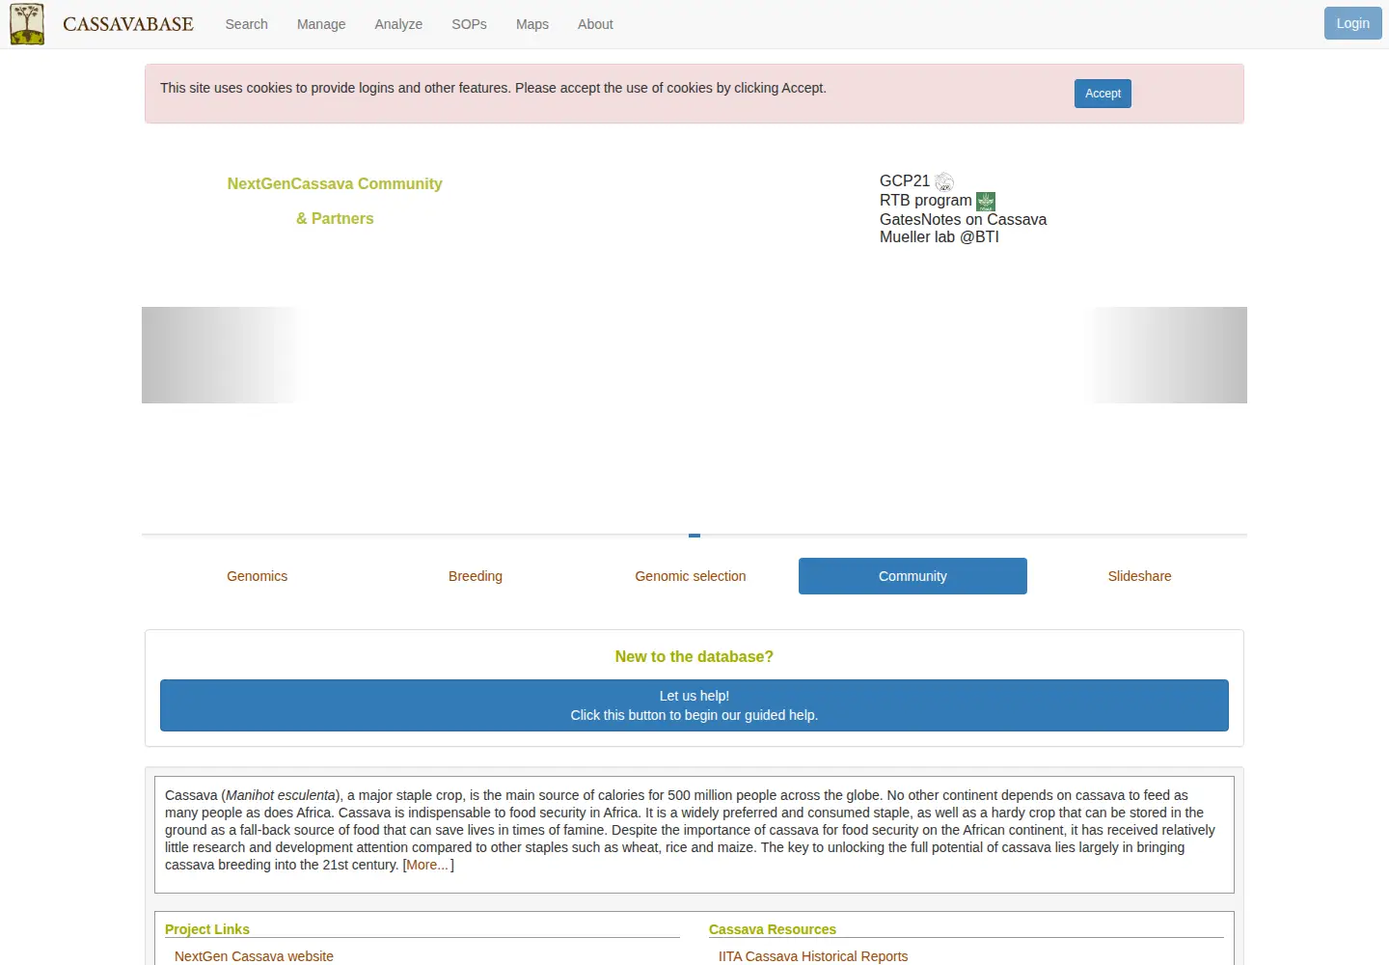This screenshot has height=965, width=1389.
Task: Open the More... link in cassava description
Action: pos(427,866)
